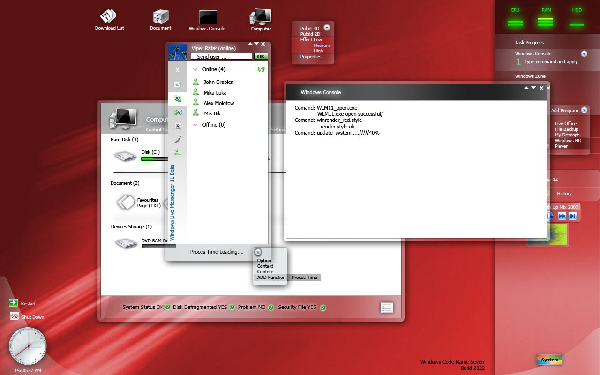Viewport: 600px width, 375px height.
Task: Open the Add Program dropdown arrow
Action: tap(584, 110)
